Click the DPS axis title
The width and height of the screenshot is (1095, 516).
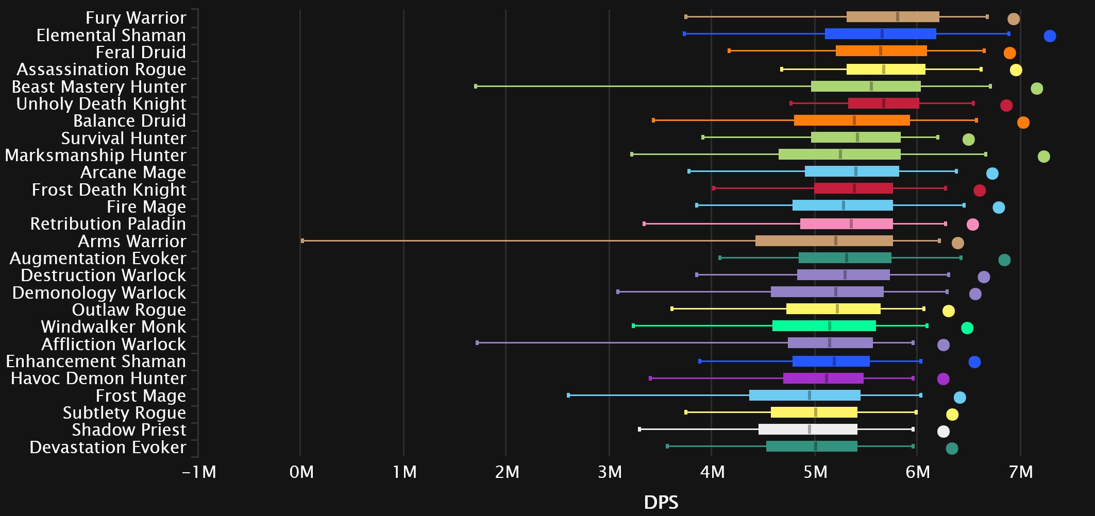tap(661, 502)
